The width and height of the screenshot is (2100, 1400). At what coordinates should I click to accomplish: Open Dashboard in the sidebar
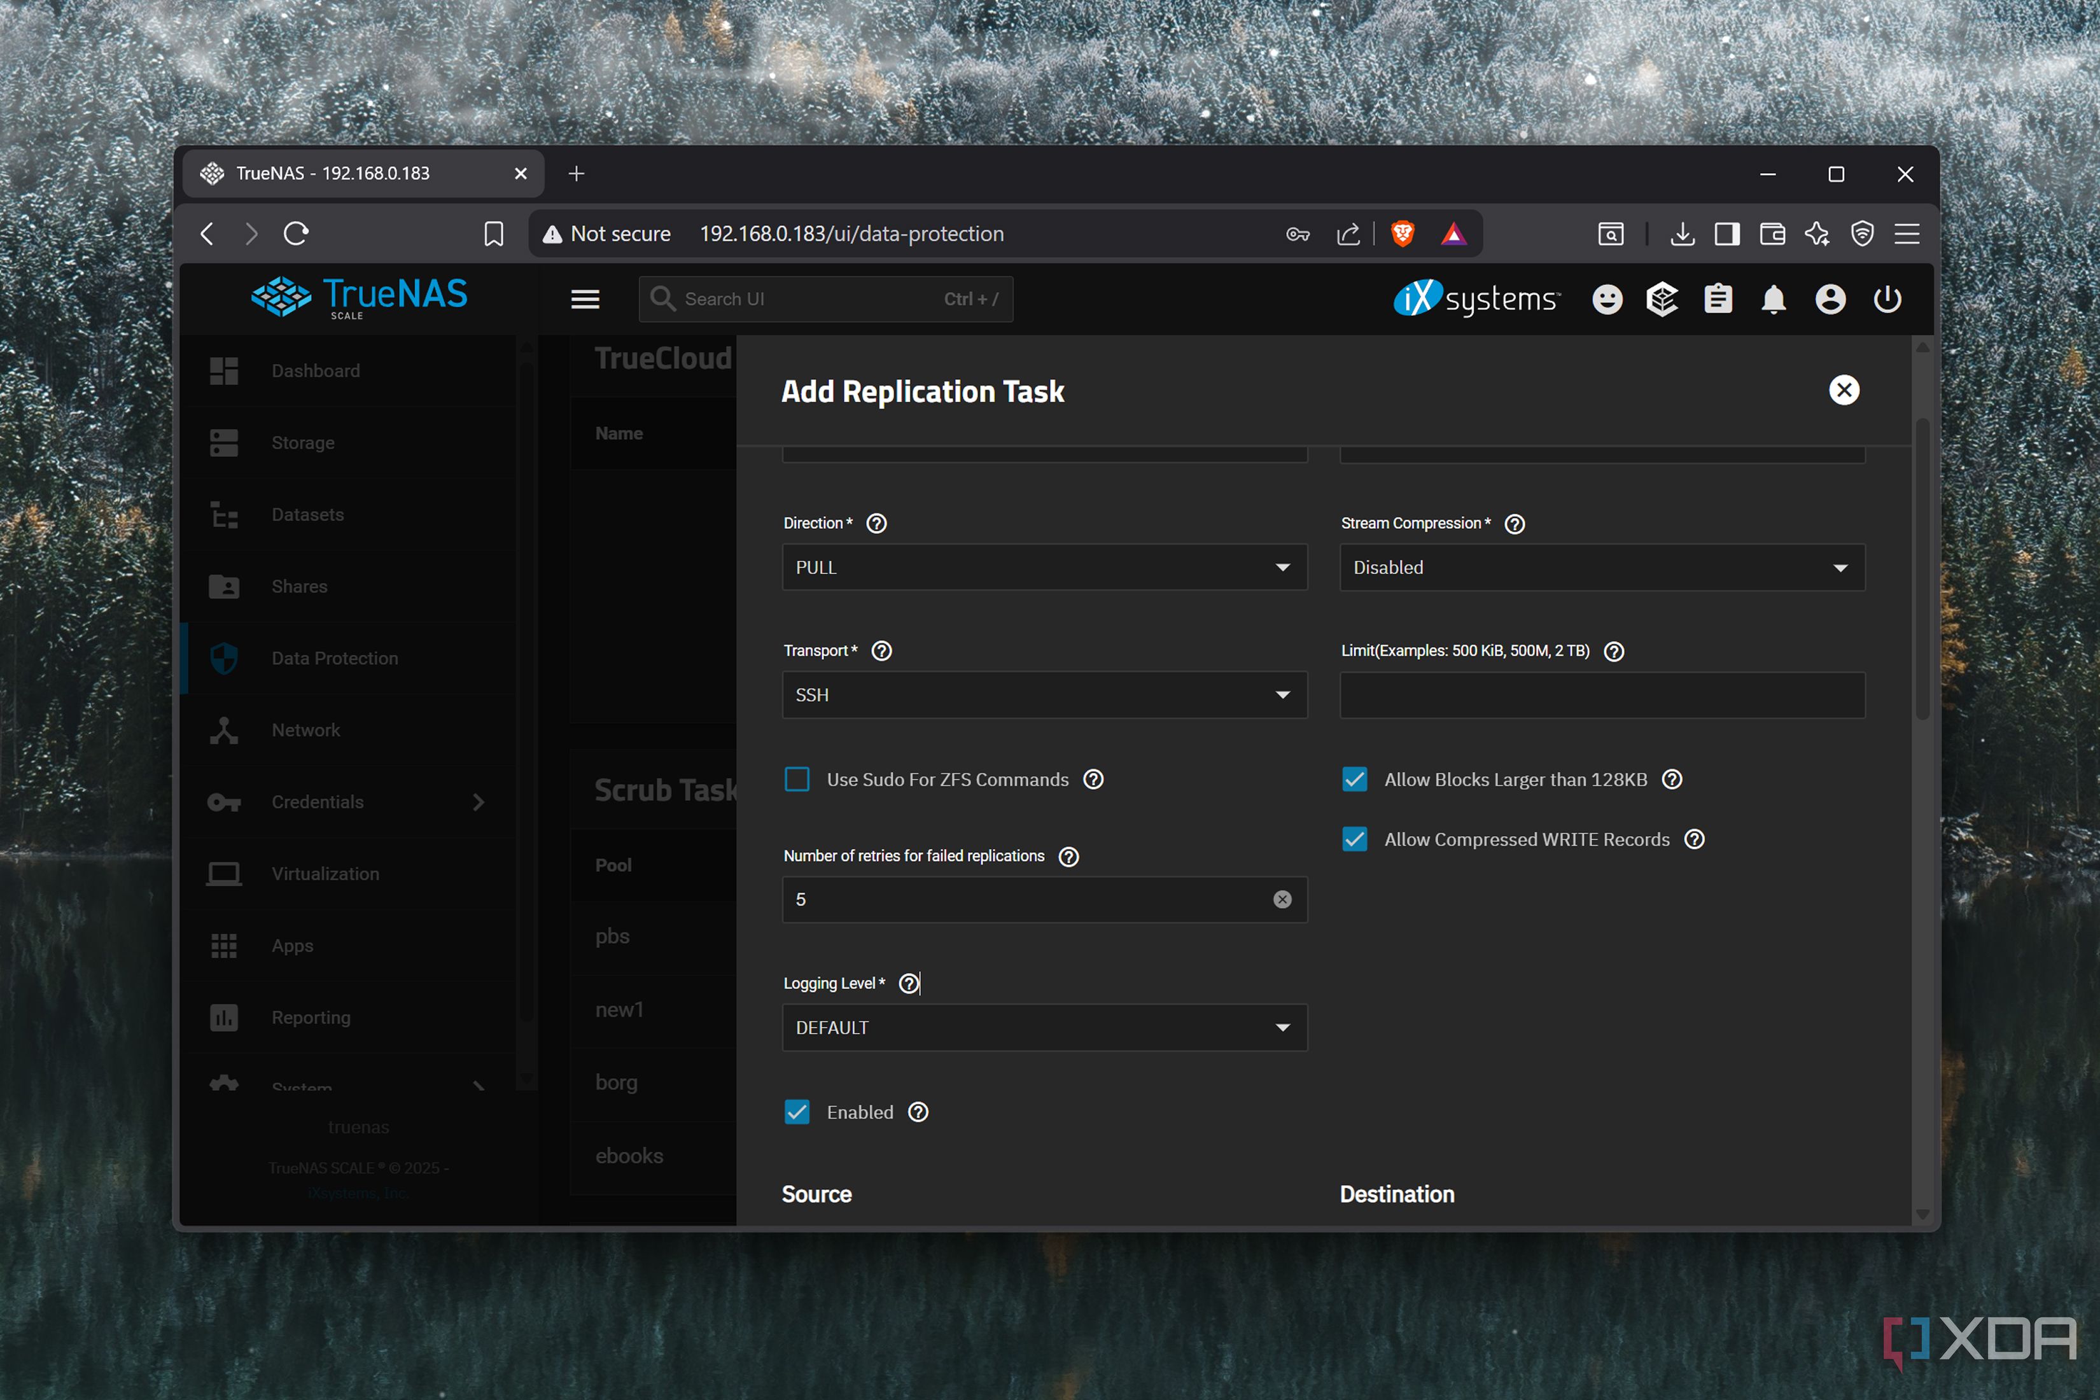348,370
